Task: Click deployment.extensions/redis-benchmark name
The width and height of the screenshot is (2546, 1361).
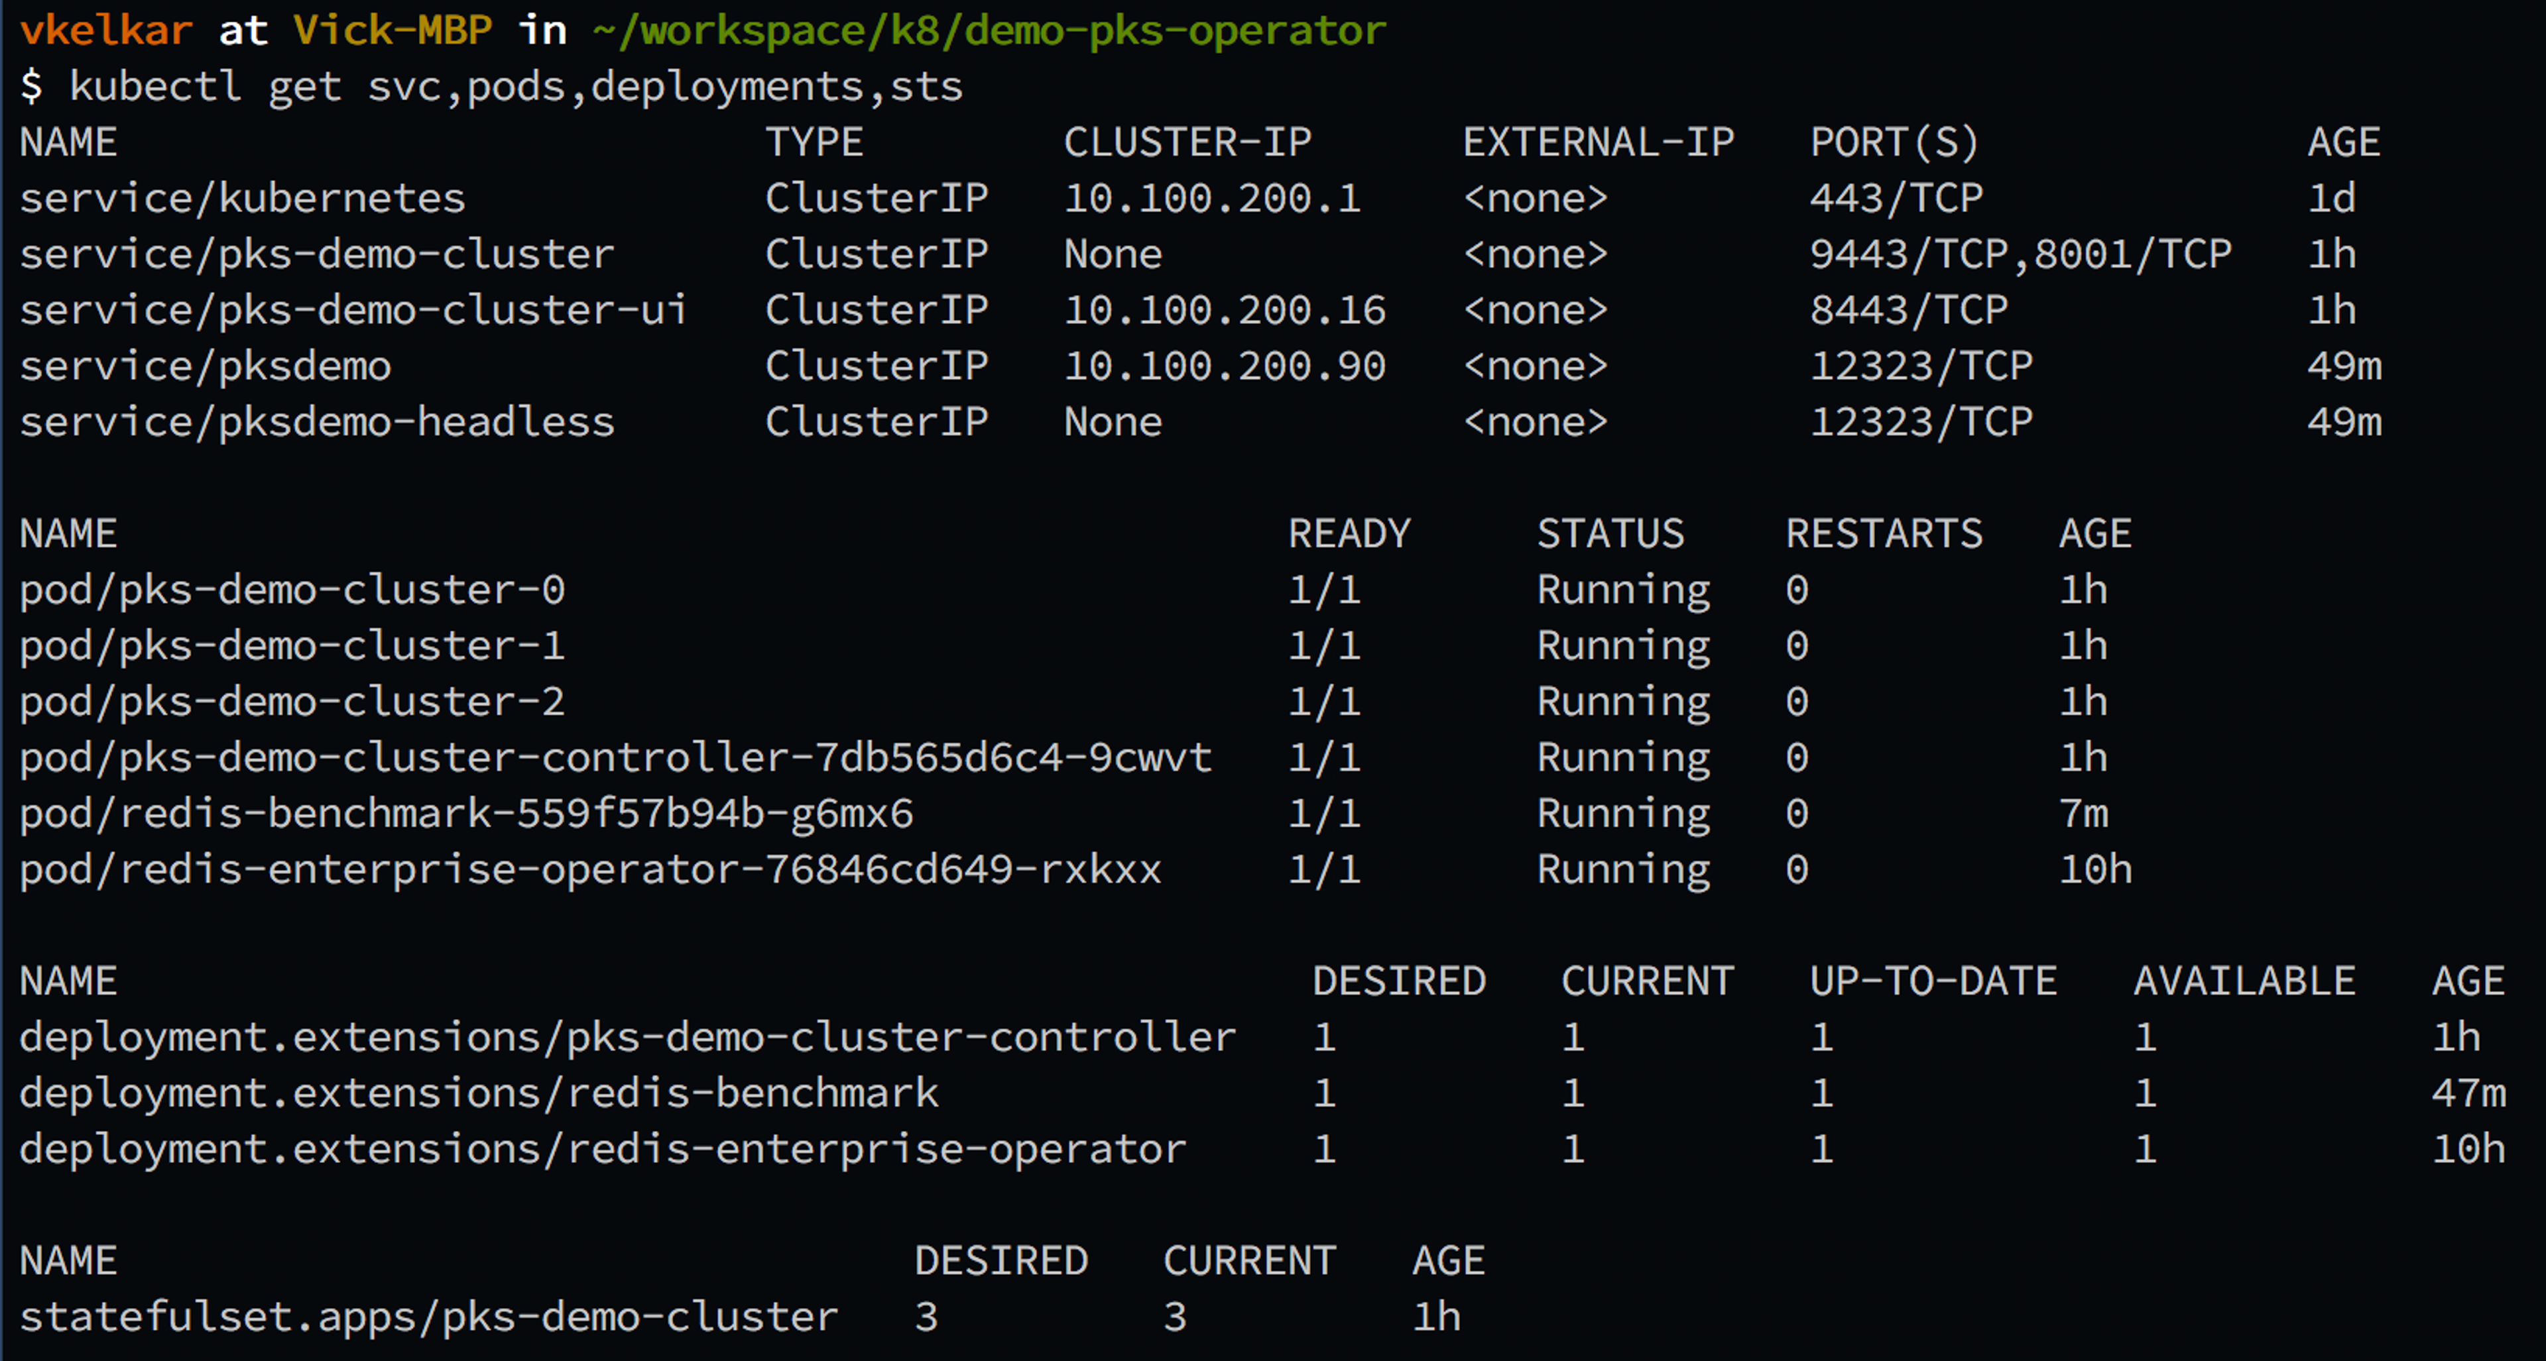Action: [x=478, y=1093]
